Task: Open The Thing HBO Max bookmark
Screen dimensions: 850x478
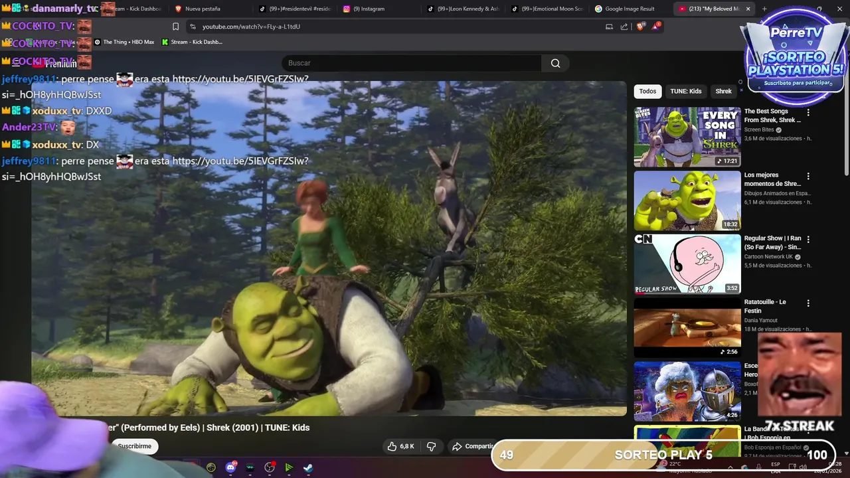Action: [124, 42]
